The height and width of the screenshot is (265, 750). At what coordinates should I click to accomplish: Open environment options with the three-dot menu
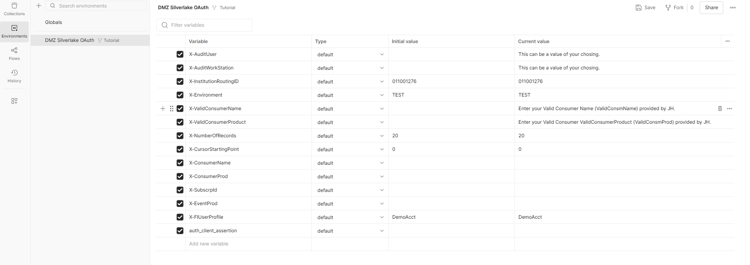(x=733, y=7)
